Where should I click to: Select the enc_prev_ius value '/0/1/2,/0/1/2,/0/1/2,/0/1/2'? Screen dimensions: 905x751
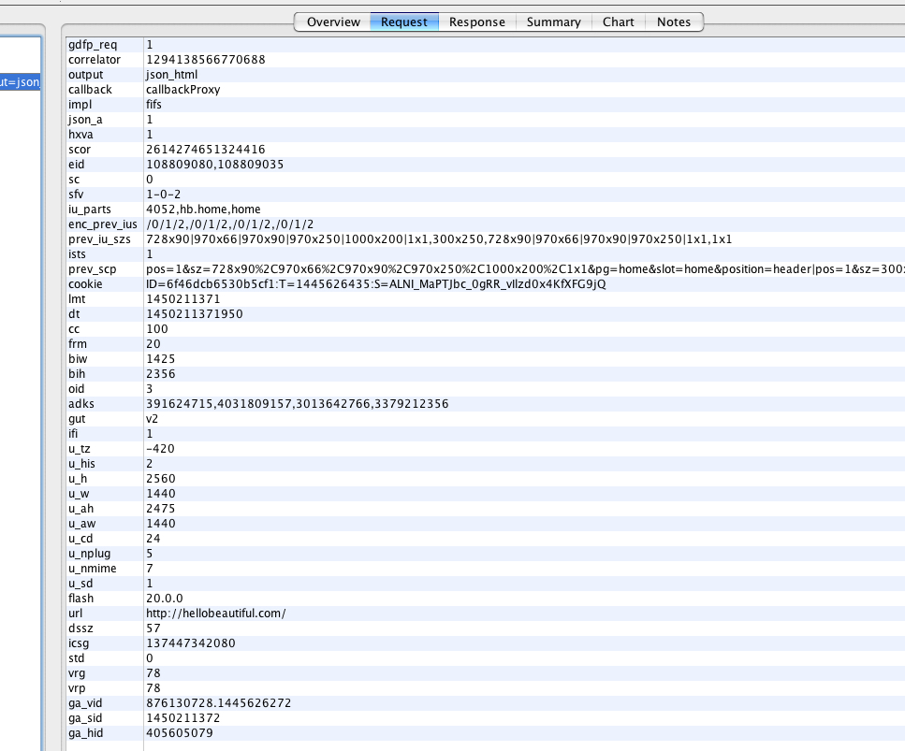pos(229,224)
